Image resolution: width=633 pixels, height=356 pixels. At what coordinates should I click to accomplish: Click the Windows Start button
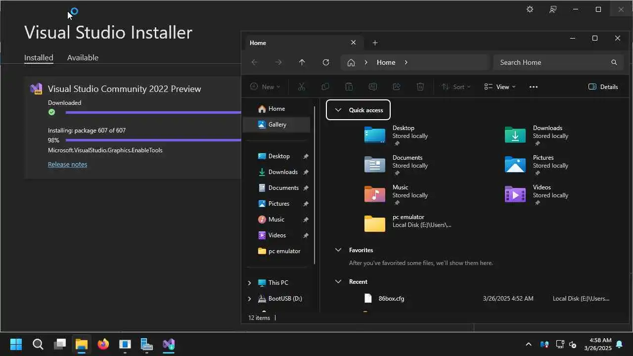[16, 344]
